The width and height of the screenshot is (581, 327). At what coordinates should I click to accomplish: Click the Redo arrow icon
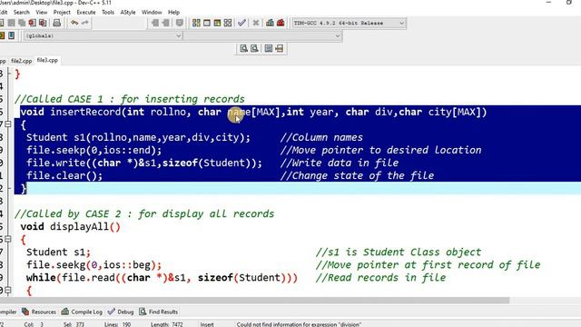[84, 23]
